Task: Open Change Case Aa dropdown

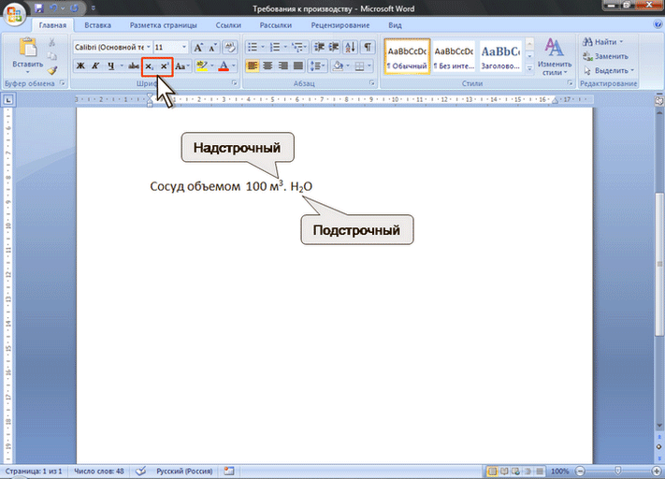Action: 182,66
